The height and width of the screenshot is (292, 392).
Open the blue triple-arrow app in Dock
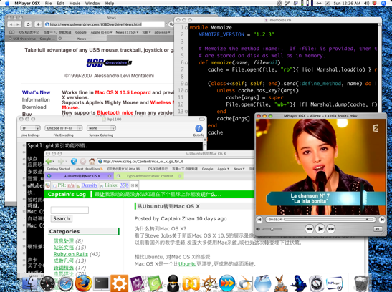(x=226, y=283)
